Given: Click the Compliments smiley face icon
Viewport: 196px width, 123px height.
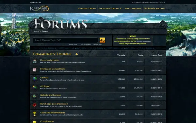Looking at the screenshot, I should (35, 122).
